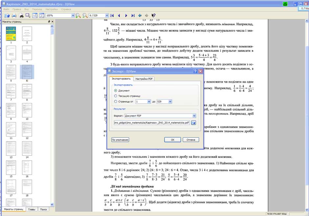
Task: Click the zoom in magnifier icon
Action: click(x=78, y=15)
